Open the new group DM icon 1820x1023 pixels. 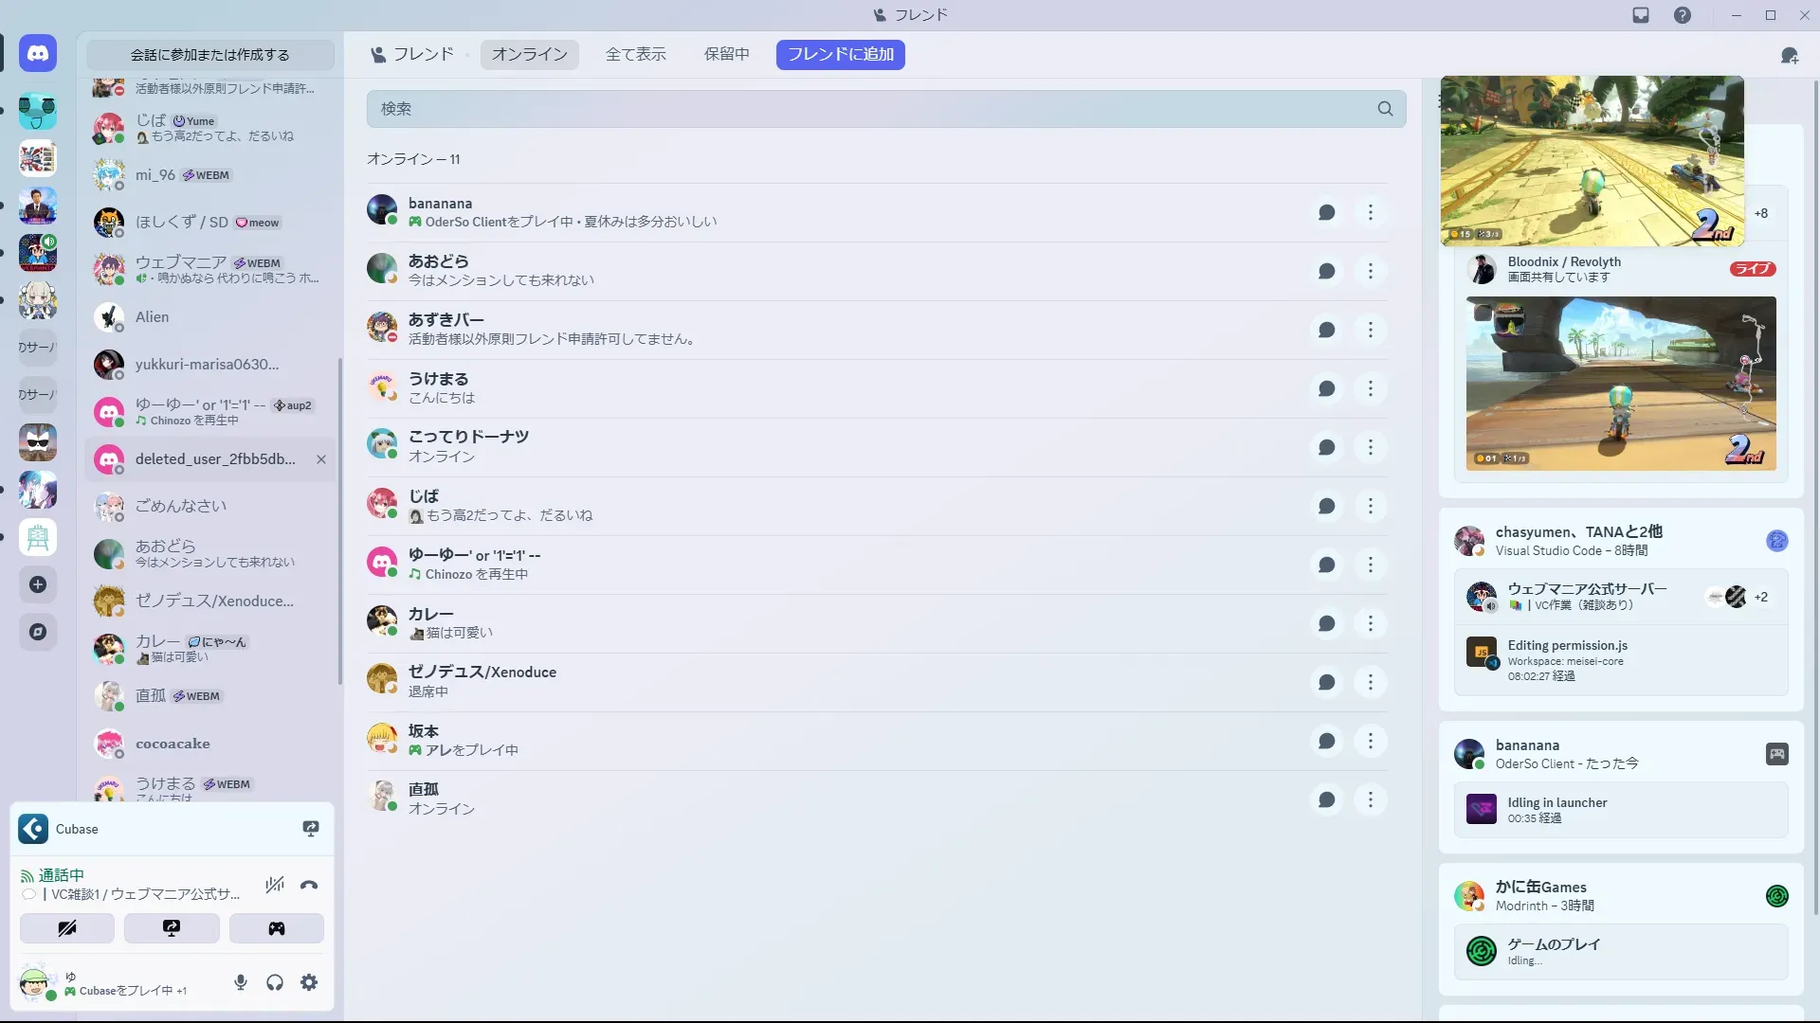1789,56
